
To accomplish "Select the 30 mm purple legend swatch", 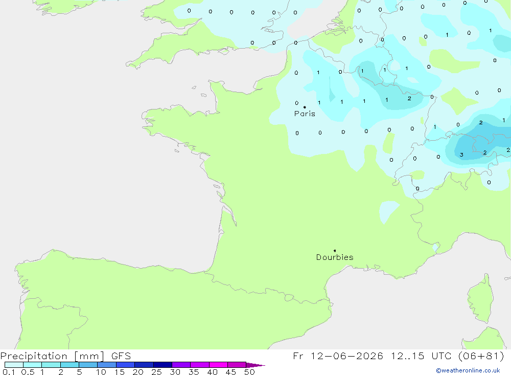I will [x=181, y=365].
